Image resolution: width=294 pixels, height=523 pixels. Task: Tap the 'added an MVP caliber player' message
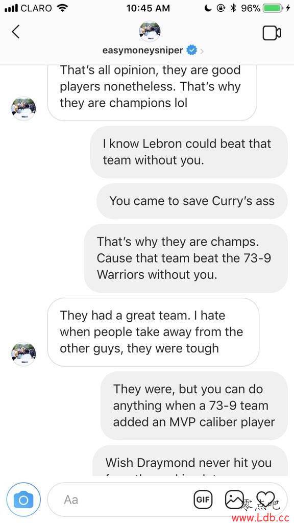click(x=194, y=406)
